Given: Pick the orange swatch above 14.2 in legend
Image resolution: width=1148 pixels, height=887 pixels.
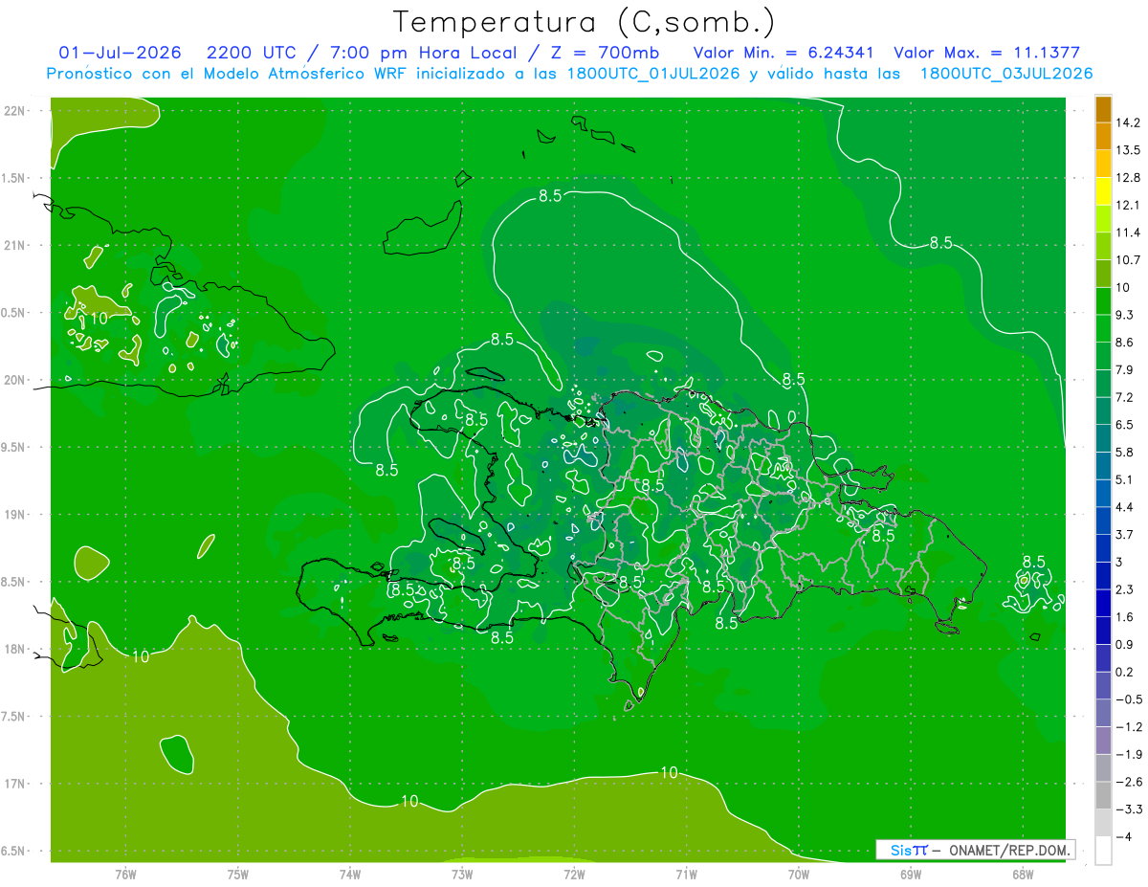Looking at the screenshot, I should point(1103,109).
